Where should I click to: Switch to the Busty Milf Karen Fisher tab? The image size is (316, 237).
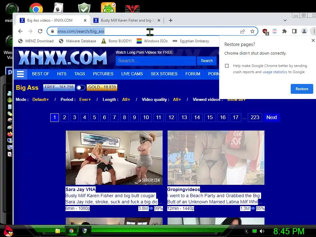click(x=127, y=20)
